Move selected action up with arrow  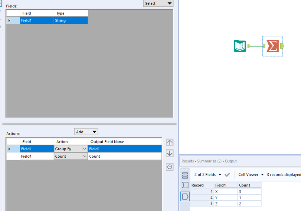(x=170, y=142)
